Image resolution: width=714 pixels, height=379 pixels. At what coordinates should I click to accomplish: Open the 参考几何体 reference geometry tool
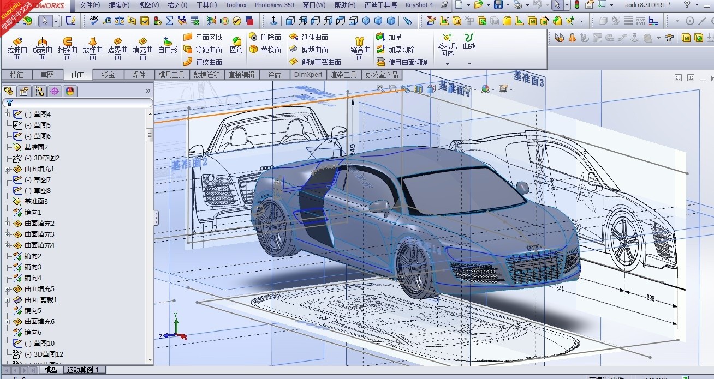[447, 45]
